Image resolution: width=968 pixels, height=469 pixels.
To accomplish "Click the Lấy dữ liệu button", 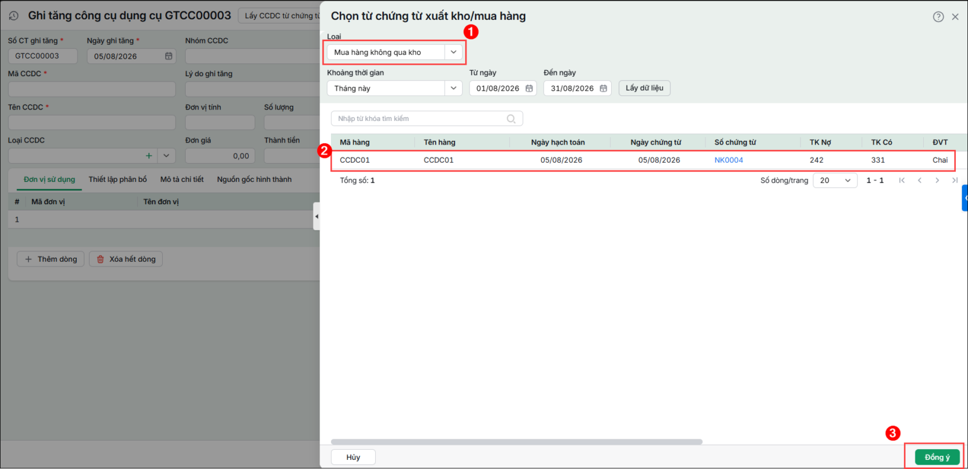I will point(644,88).
